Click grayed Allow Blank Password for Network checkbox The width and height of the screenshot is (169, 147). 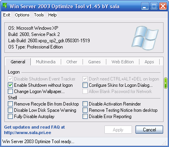tap(85, 91)
